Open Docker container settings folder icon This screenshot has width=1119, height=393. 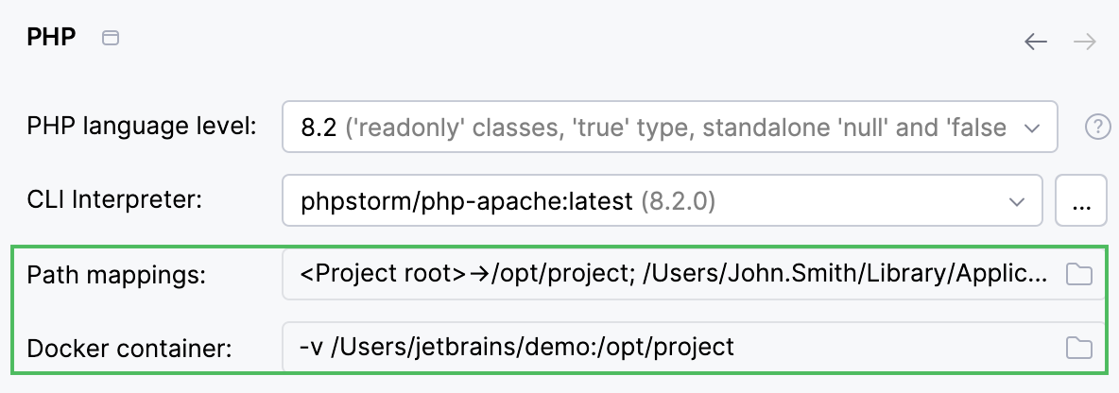(1078, 348)
